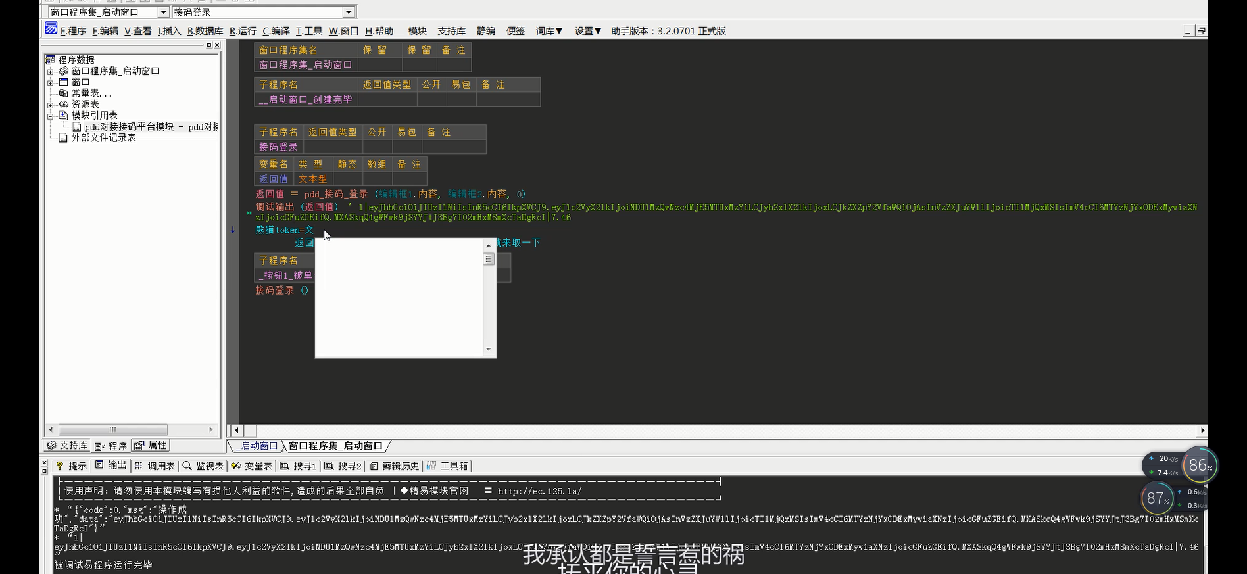Click the 程序数据 root node icon

coord(50,60)
